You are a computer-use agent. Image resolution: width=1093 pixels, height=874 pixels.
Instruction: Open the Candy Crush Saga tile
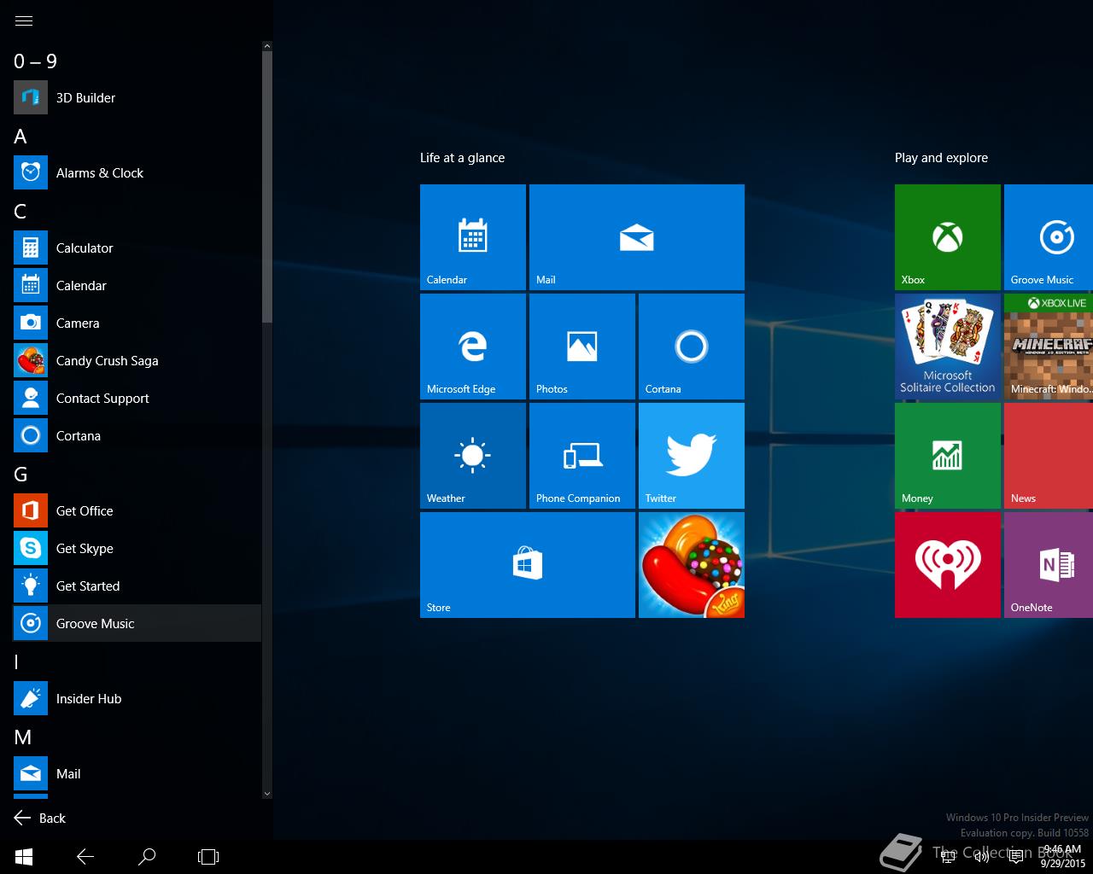click(x=691, y=565)
